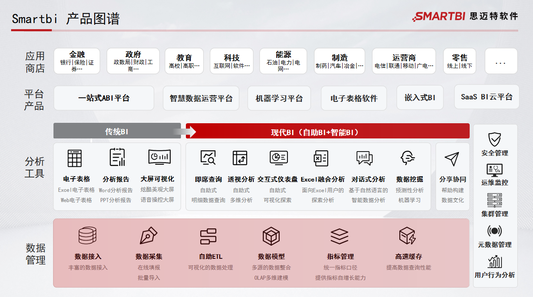Click the PPT分析报告 text

[x=116, y=200]
